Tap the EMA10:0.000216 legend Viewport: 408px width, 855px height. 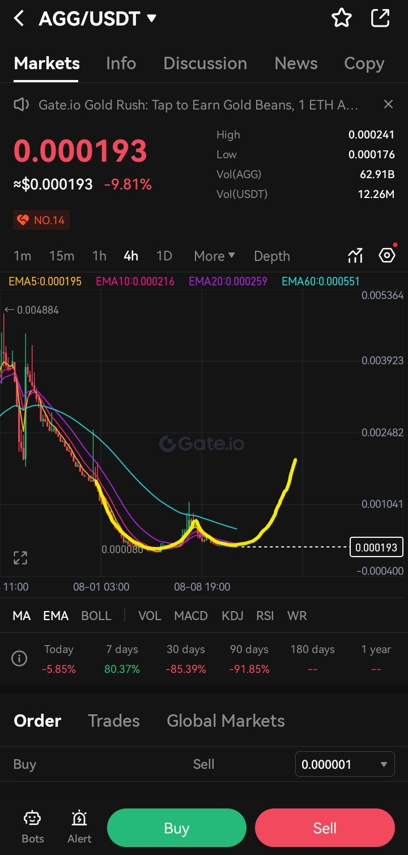click(x=135, y=281)
